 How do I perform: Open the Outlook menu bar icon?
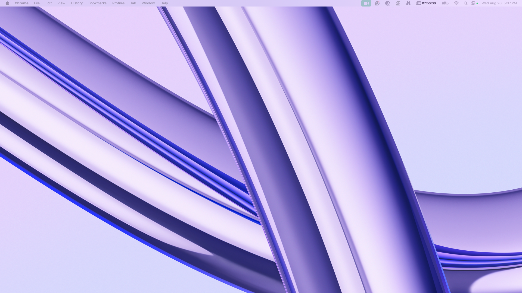tap(398, 3)
